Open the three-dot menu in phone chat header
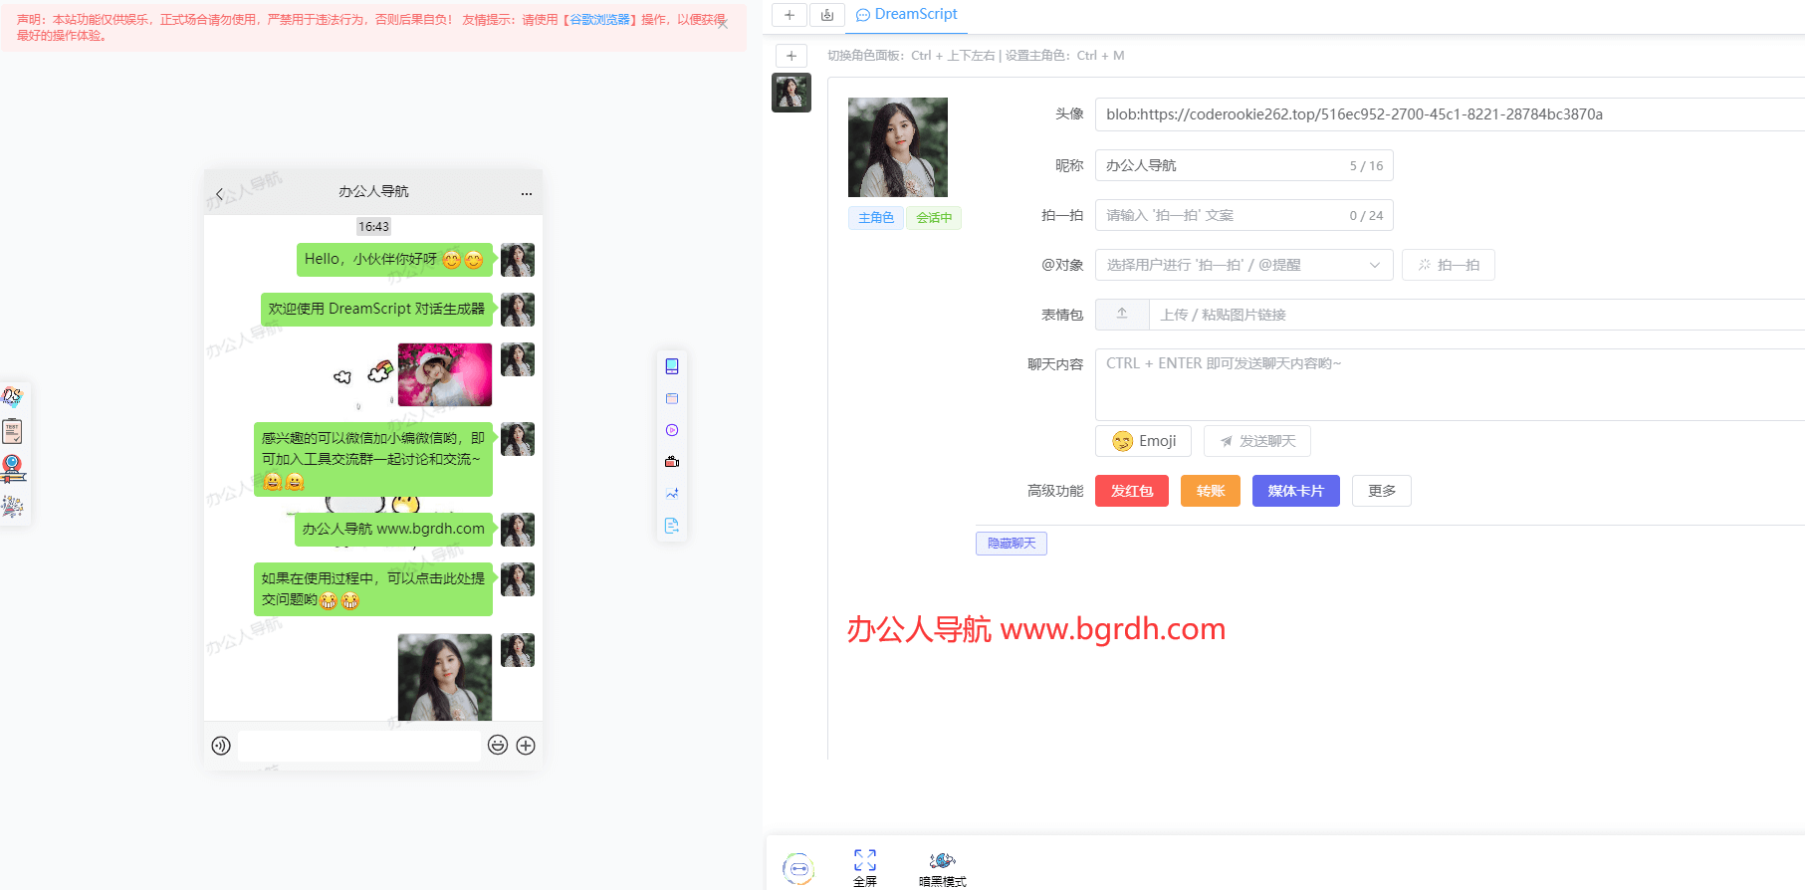1805x890 pixels. (x=527, y=194)
